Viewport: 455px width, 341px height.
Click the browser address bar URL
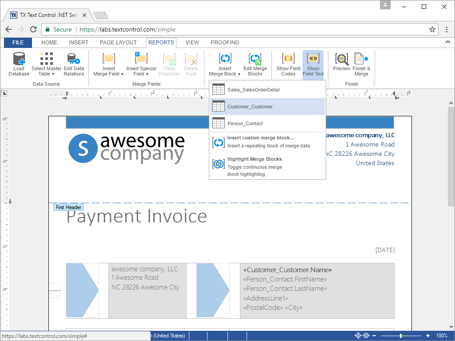tap(128, 29)
